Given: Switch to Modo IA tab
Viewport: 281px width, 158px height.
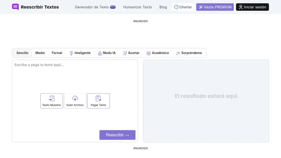Looking at the screenshot, I should point(107,53).
